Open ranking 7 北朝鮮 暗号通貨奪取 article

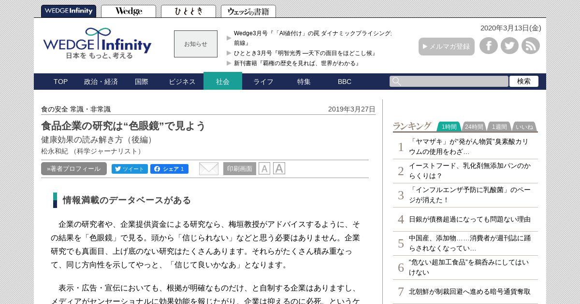(x=470, y=291)
